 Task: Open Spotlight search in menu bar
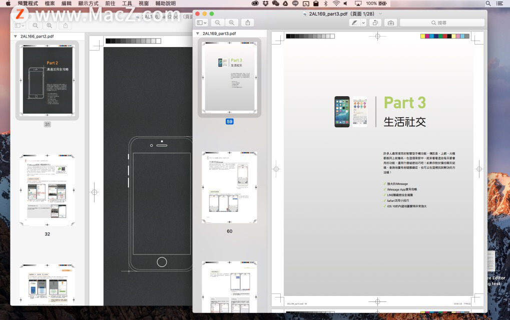pos(488,4)
